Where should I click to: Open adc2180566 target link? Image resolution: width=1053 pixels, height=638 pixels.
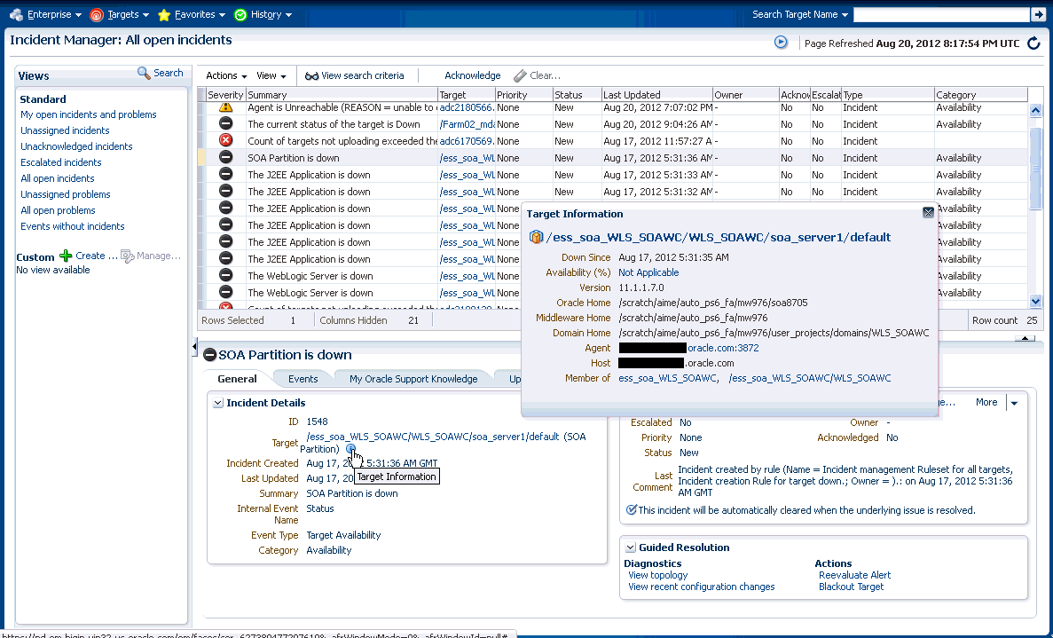click(467, 107)
